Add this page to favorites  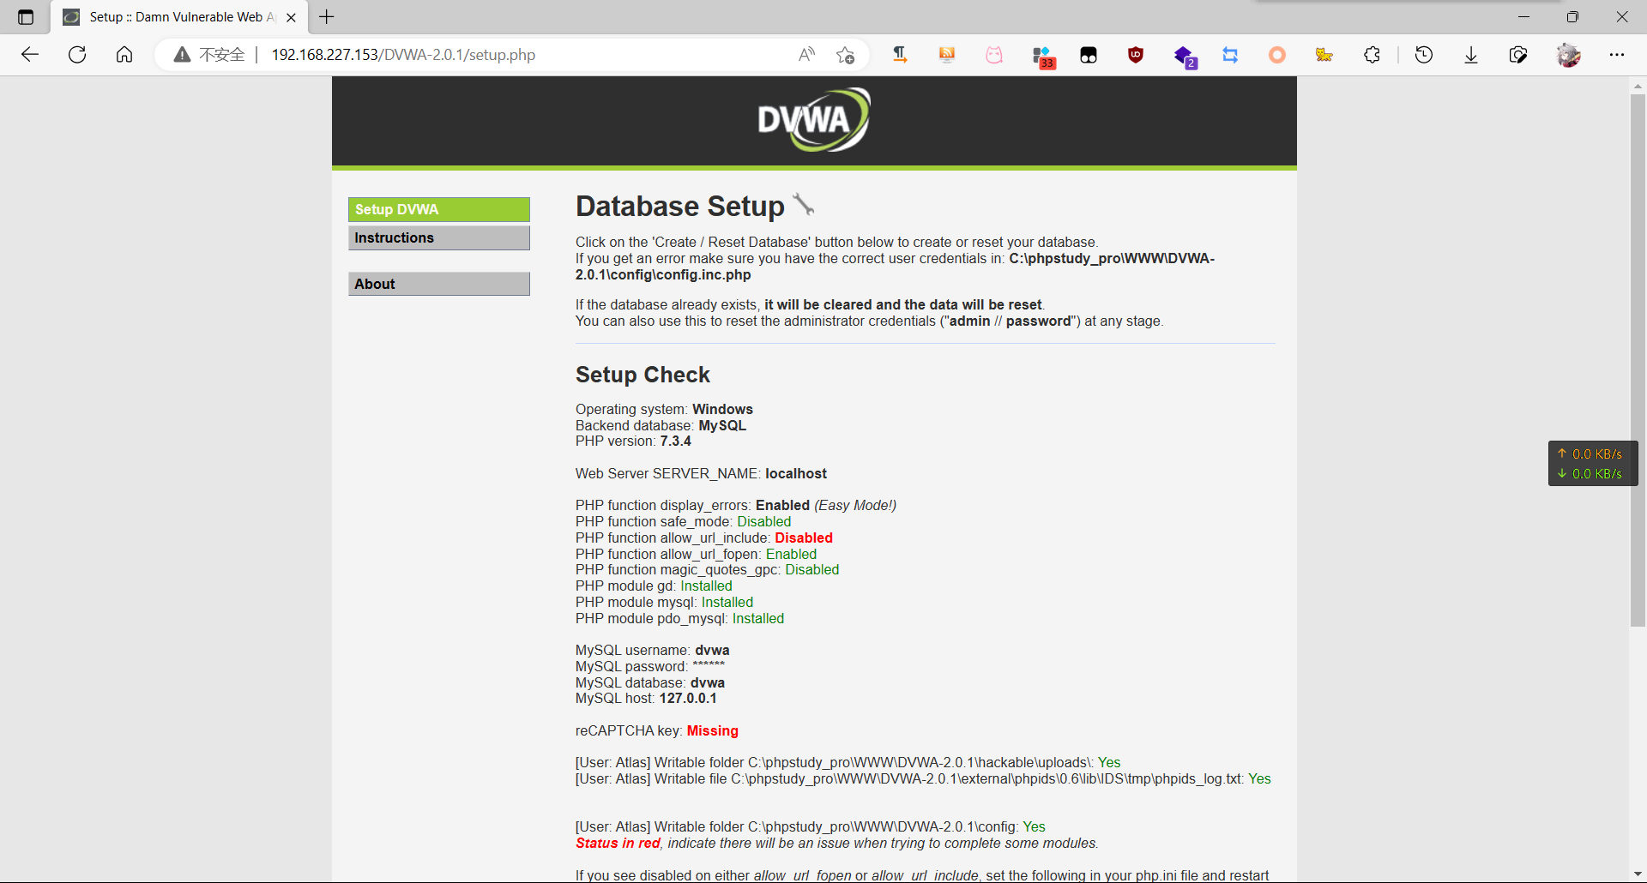click(x=845, y=55)
